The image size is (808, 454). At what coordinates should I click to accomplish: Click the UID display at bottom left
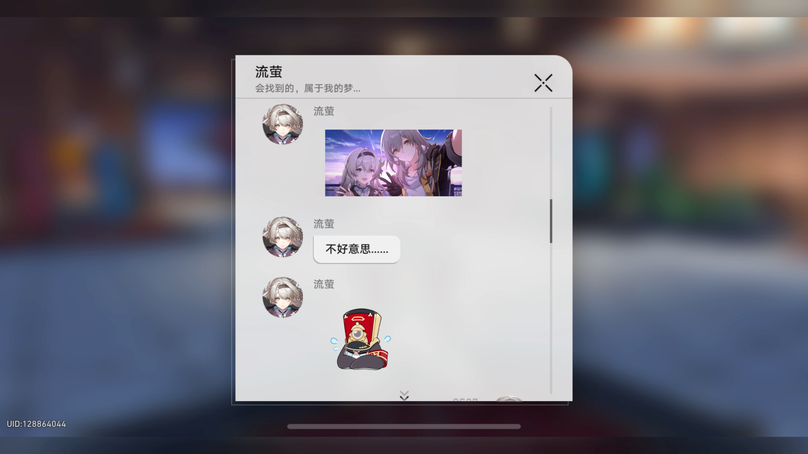[35, 423]
